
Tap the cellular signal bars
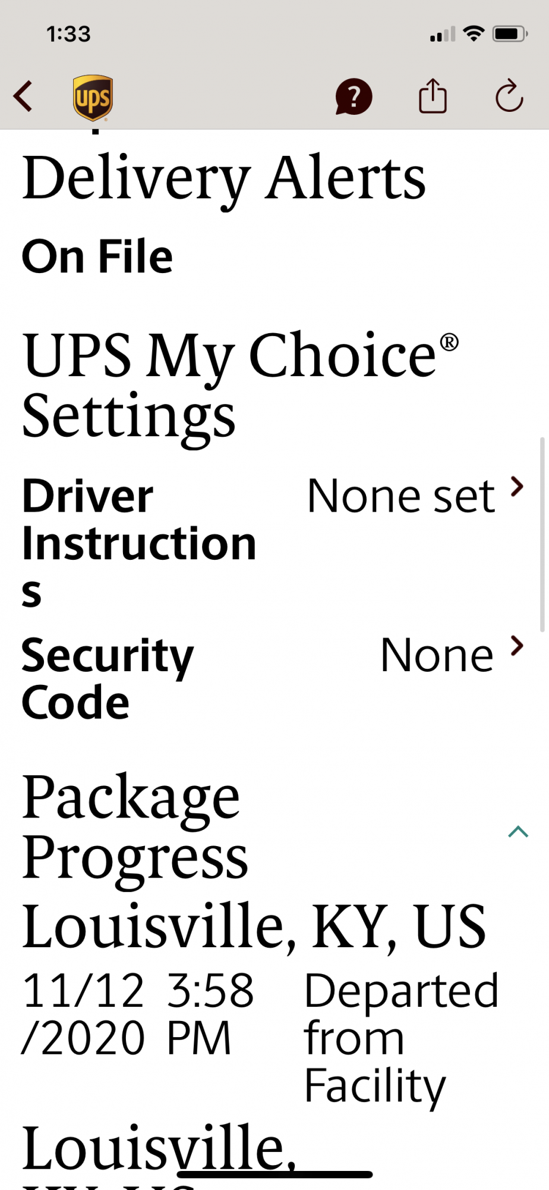pyautogui.click(x=443, y=35)
